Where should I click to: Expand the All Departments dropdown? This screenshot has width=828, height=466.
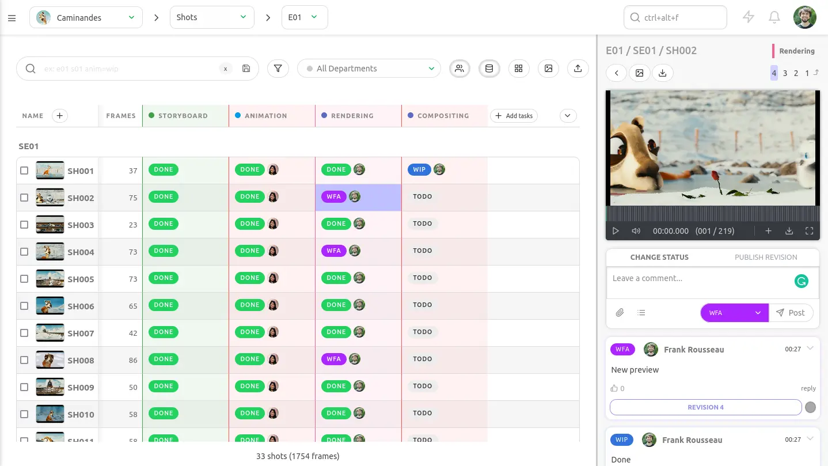point(369,69)
